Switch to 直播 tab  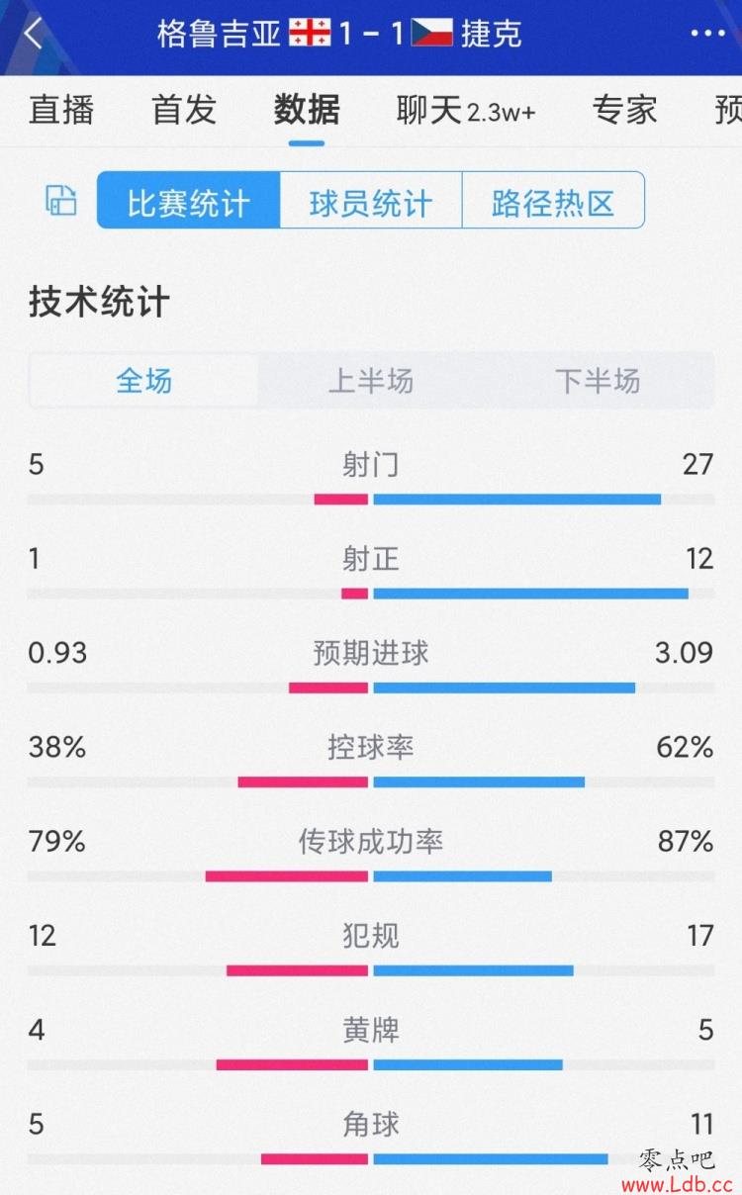pyautogui.click(x=61, y=110)
